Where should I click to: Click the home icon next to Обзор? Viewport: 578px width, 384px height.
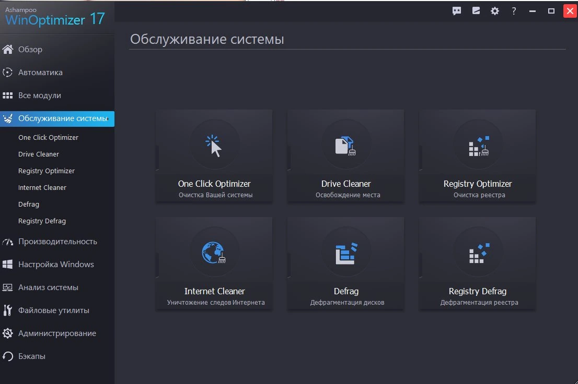coord(8,49)
